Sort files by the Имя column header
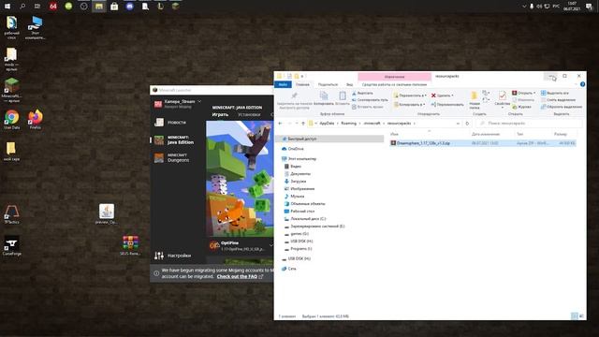 point(395,134)
